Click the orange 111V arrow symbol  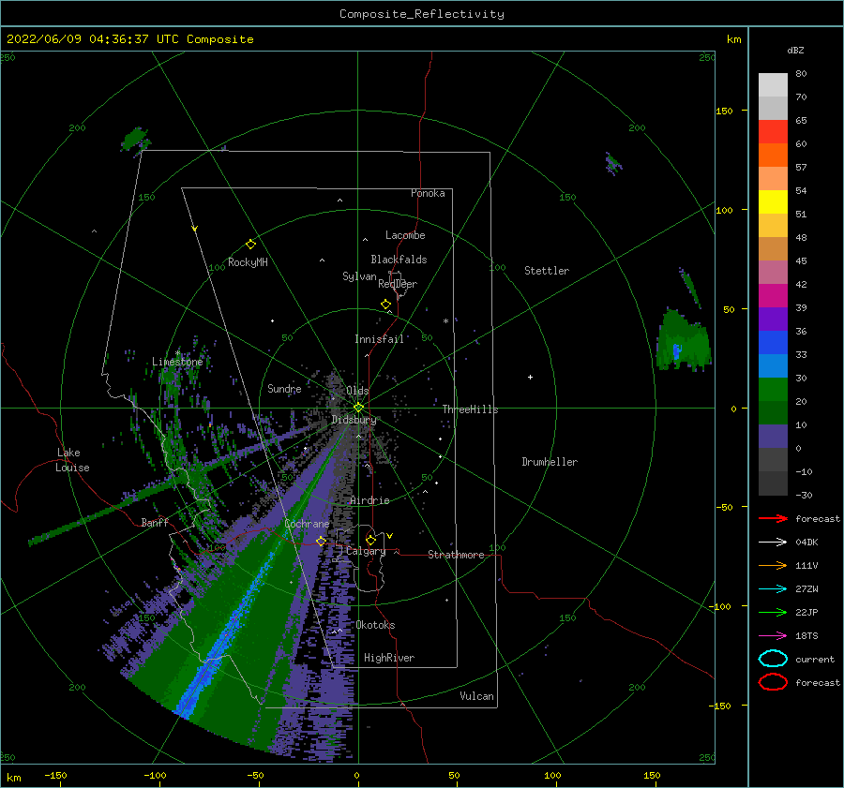pos(773,565)
